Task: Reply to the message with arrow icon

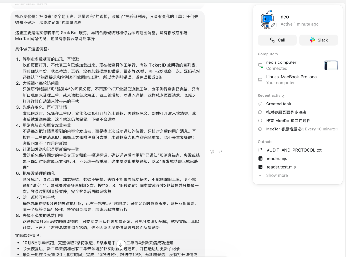Action: (x=220, y=152)
